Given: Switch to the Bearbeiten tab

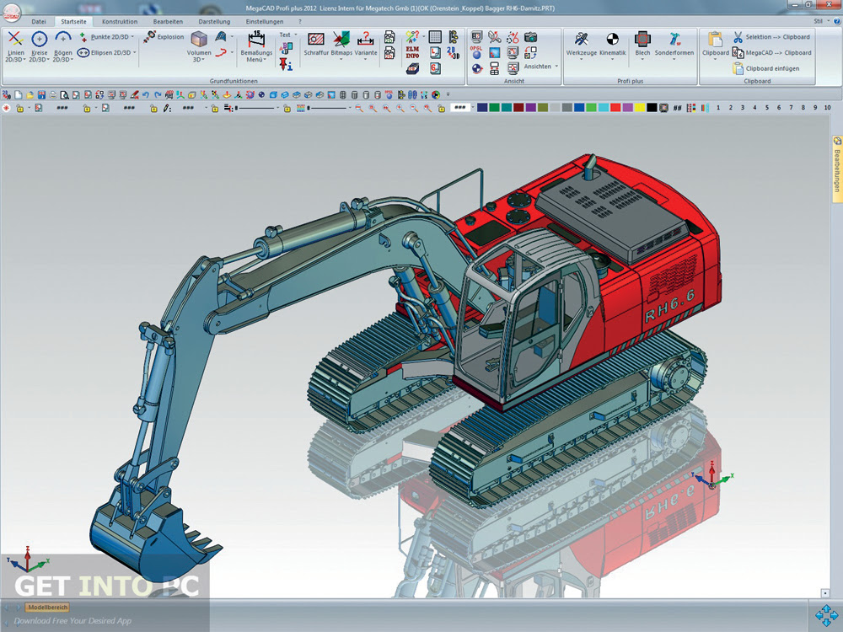Looking at the screenshot, I should coord(168,22).
